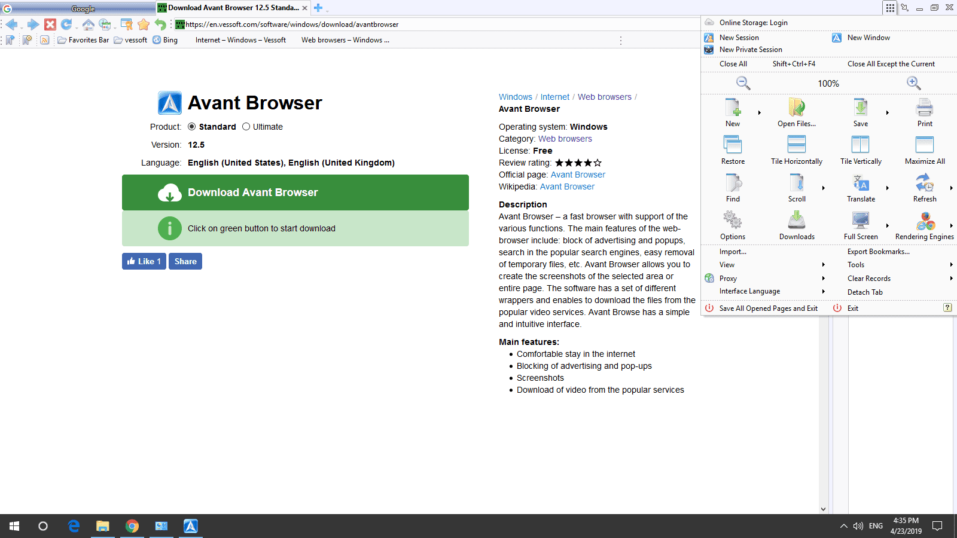957x538 pixels.
Task: Zoom out with the minus magnifier
Action: coord(743,83)
